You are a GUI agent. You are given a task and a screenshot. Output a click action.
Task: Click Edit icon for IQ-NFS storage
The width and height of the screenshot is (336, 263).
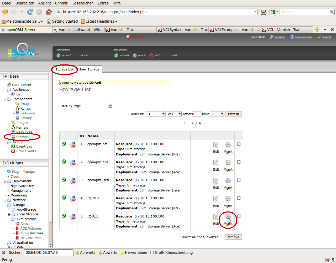point(216,199)
